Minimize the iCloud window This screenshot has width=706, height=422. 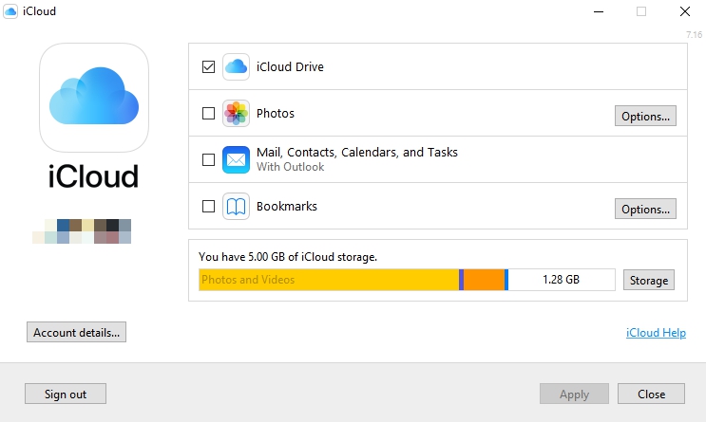[x=599, y=11]
